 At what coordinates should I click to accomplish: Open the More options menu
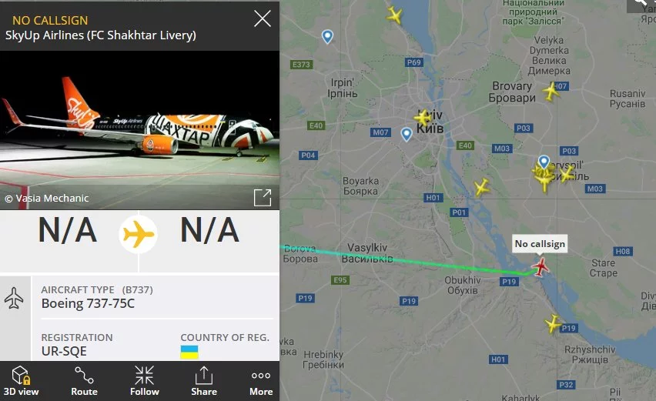click(261, 381)
